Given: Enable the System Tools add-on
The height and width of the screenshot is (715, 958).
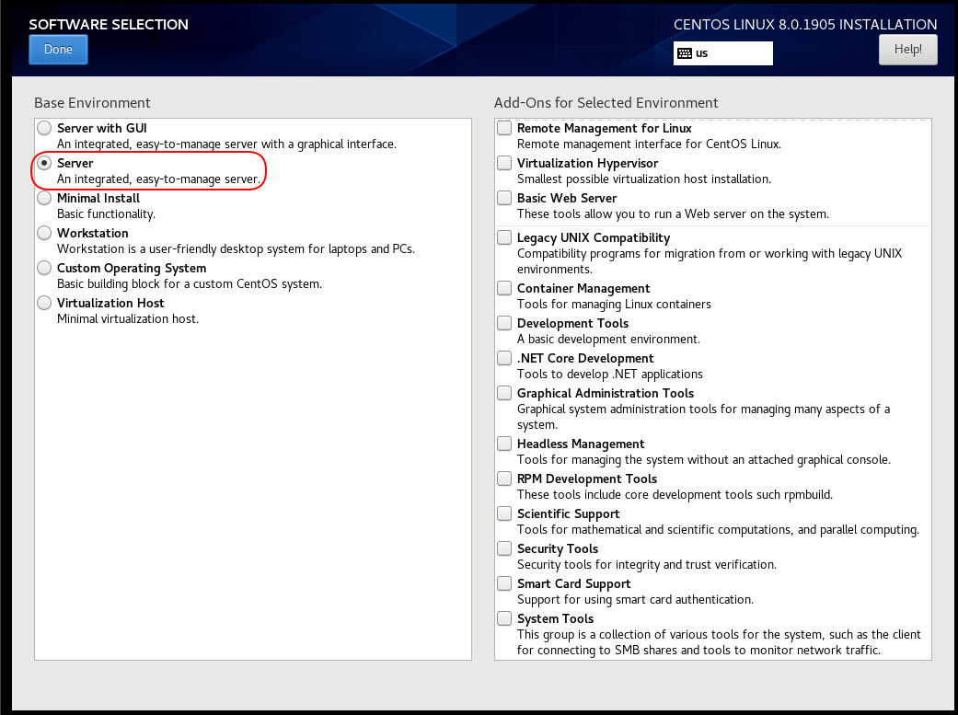Looking at the screenshot, I should coord(503,617).
